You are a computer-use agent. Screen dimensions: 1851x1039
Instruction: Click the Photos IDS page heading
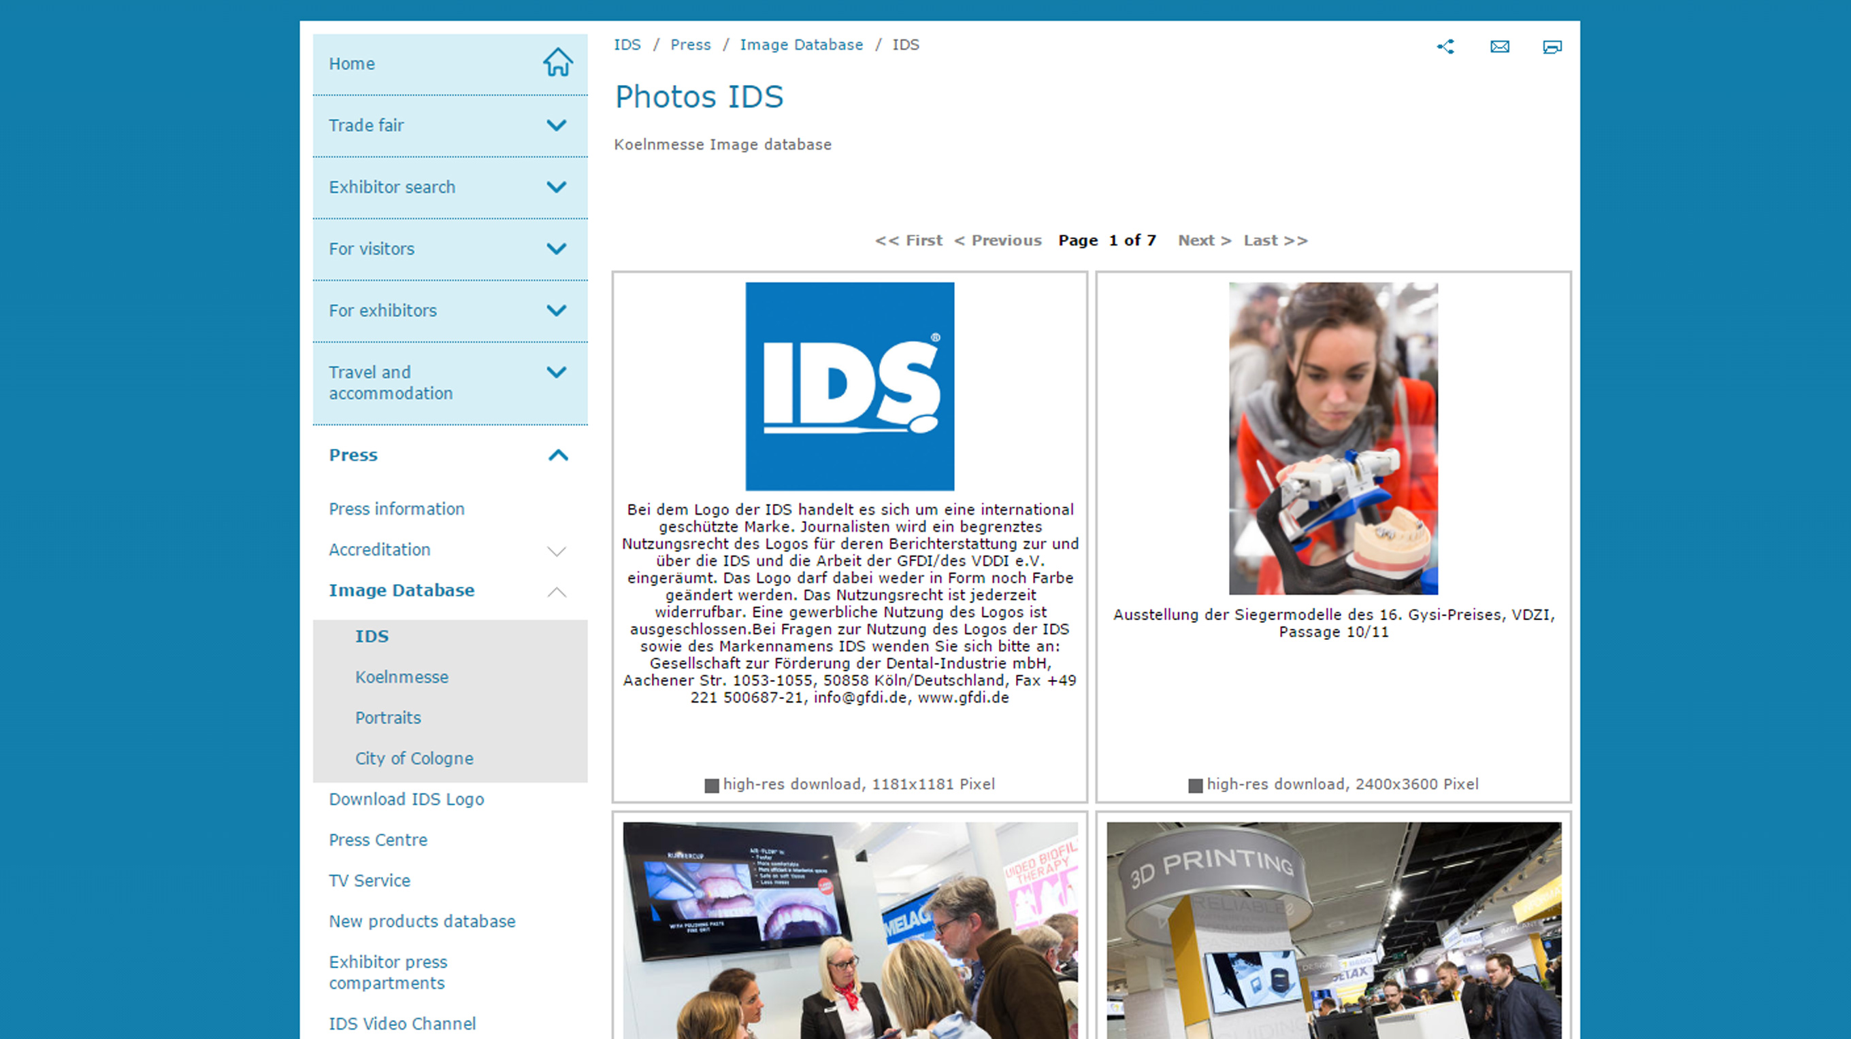pyautogui.click(x=699, y=97)
